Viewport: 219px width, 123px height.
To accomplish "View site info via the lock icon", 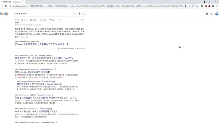I will point(11,6).
